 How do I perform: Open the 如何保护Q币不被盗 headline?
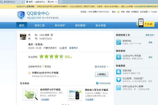pos(50,90)
